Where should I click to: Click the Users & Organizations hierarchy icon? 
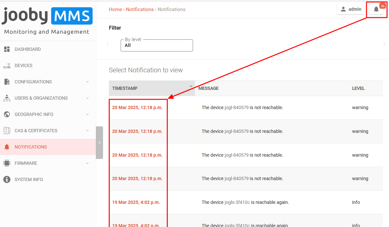7,98
